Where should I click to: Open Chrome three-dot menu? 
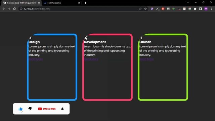point(211,9)
